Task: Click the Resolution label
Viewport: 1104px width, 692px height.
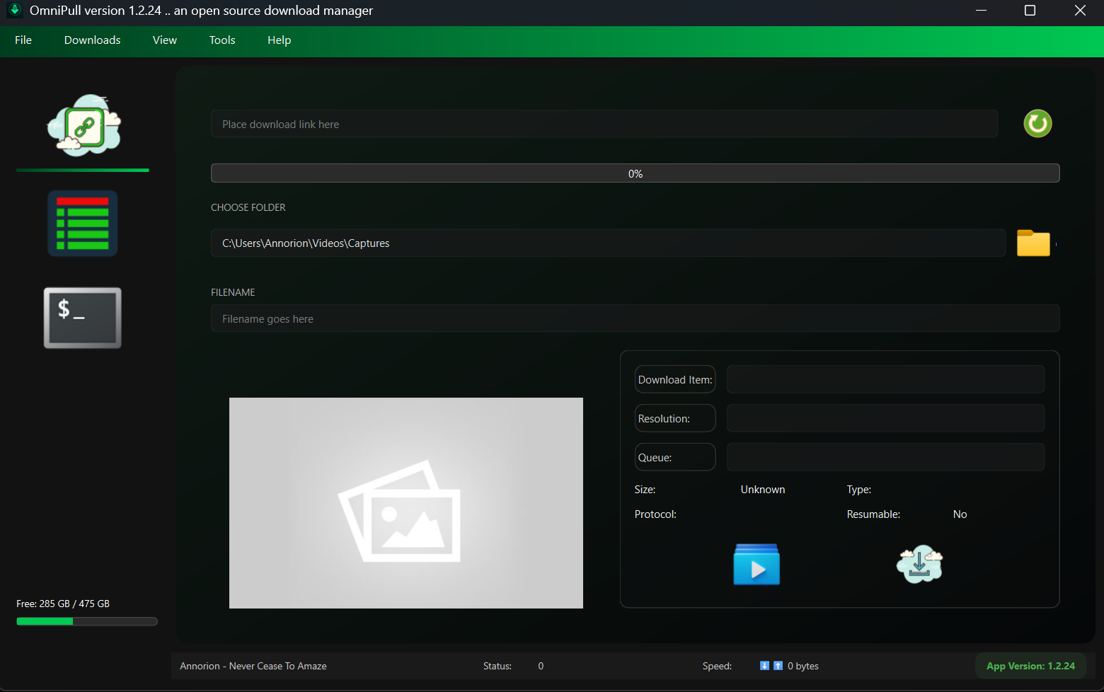Action: (x=675, y=418)
